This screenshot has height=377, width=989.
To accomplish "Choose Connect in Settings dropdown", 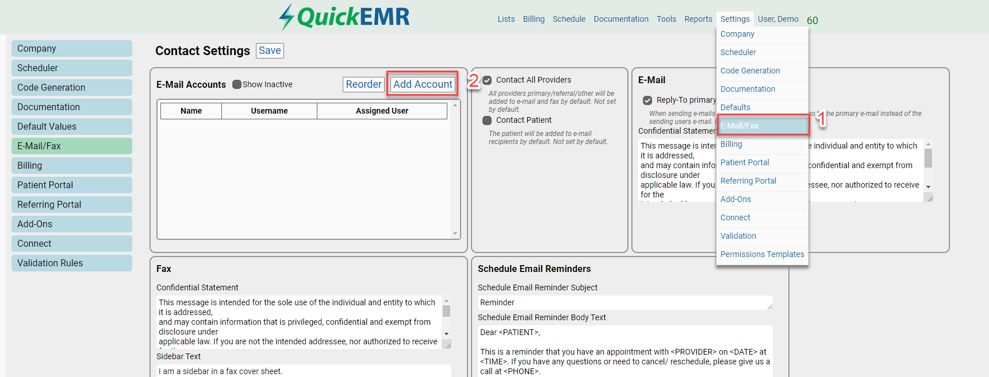I will (x=762, y=218).
